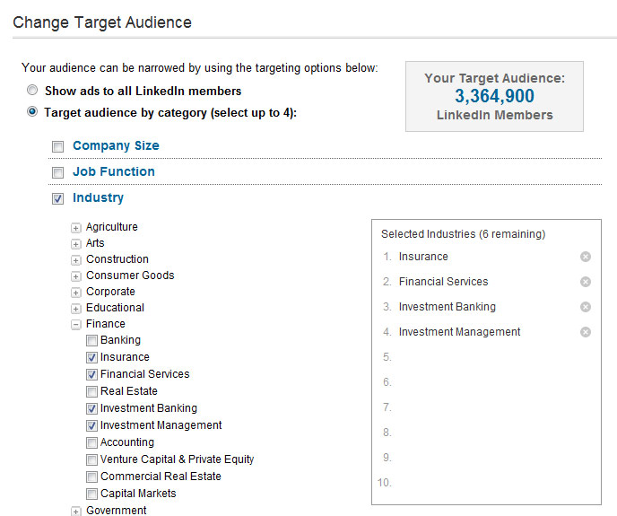Check the Venture Capital & Private Equity box
The width and height of the screenshot is (617, 516).
pyautogui.click(x=91, y=459)
